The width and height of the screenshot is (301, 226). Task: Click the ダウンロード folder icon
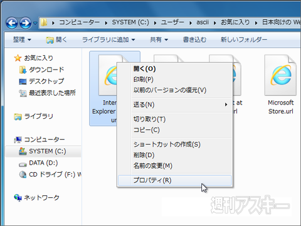pyautogui.click(x=23, y=70)
